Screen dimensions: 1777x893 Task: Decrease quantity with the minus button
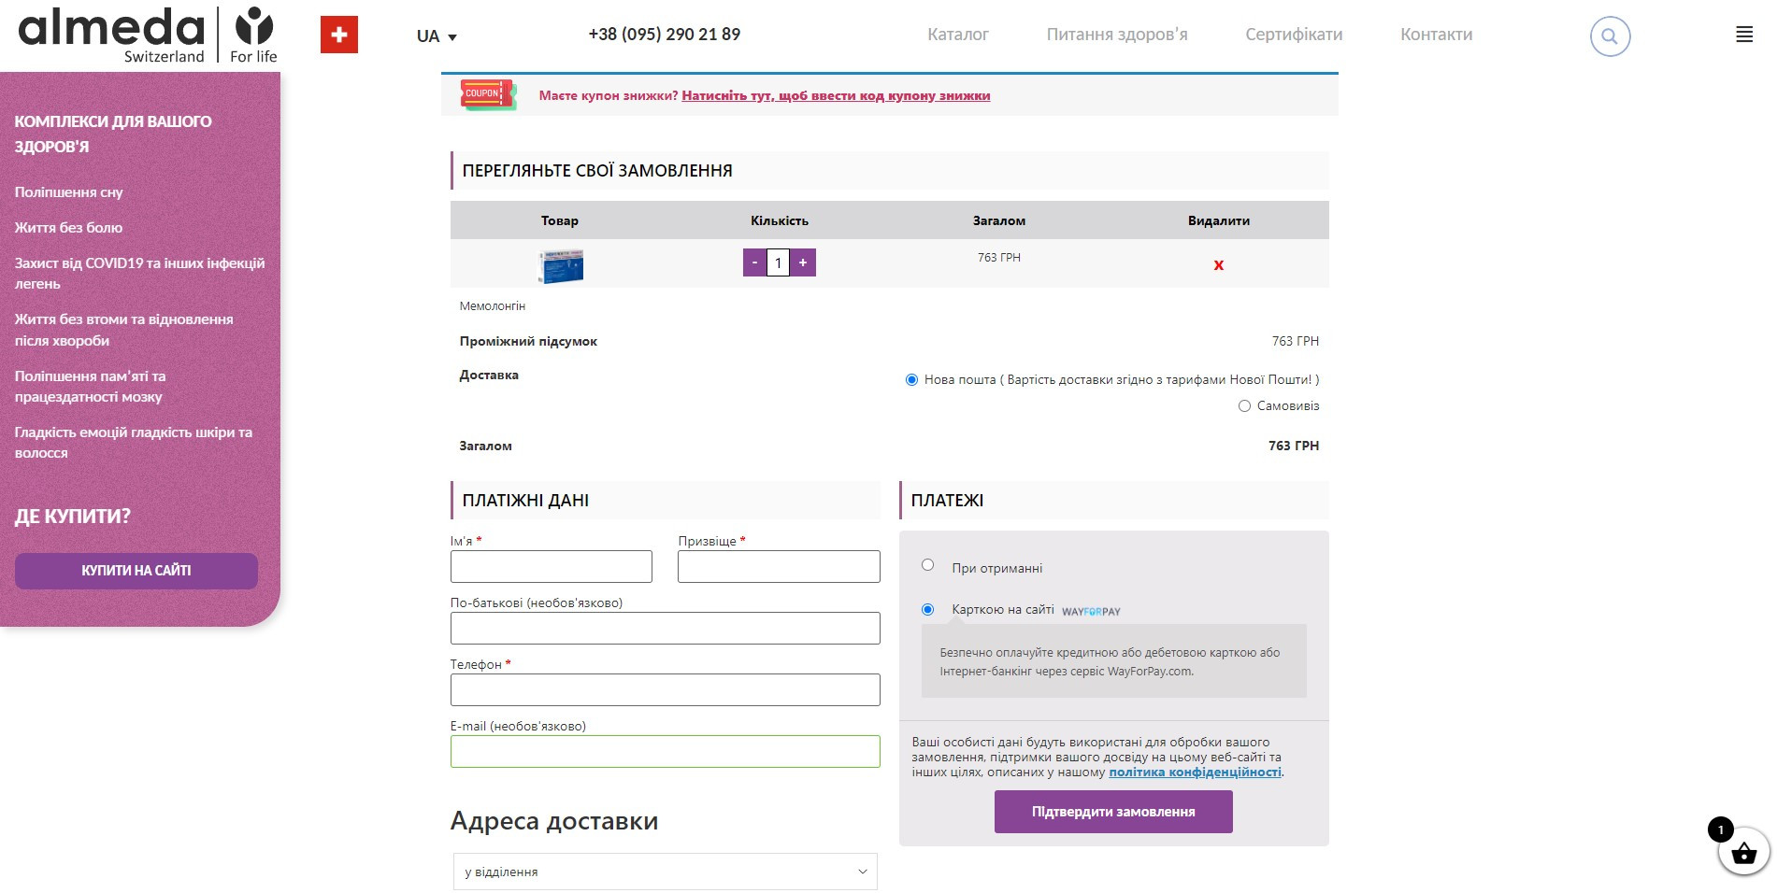click(754, 262)
